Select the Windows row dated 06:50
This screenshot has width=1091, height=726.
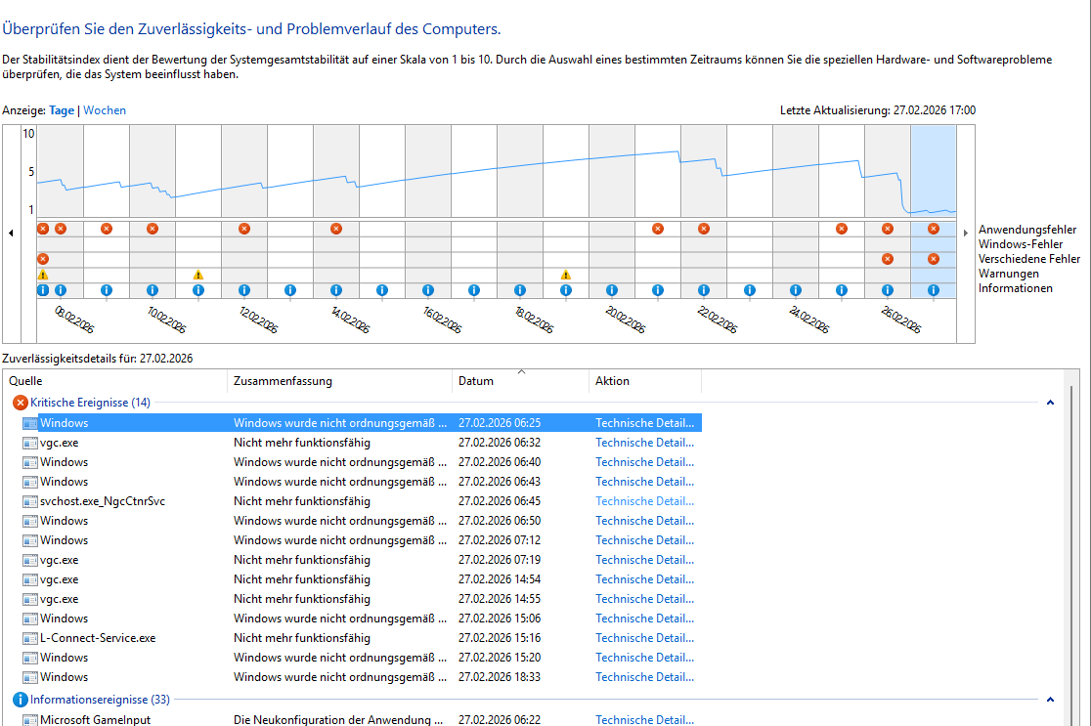tap(362, 521)
